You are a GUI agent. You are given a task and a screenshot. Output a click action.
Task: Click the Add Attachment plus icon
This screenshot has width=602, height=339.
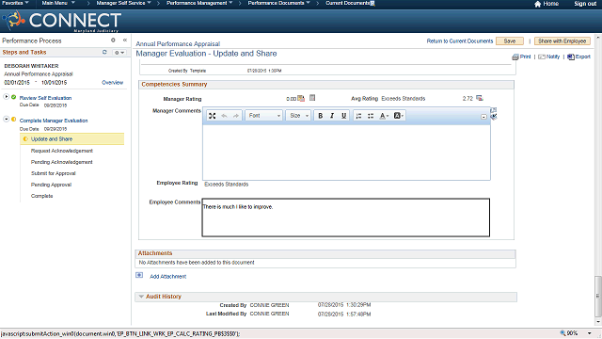pyautogui.click(x=139, y=275)
